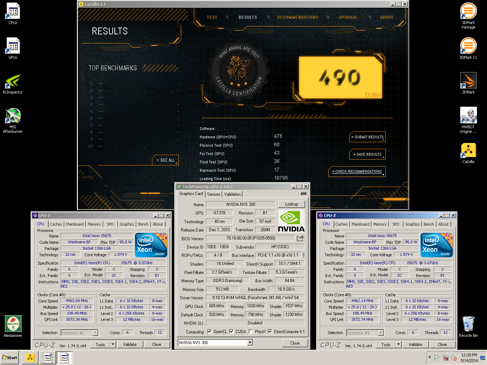487x365 pixels.
Task: Click the BIOS version share icon in GPU-Z
Action: [300, 238]
